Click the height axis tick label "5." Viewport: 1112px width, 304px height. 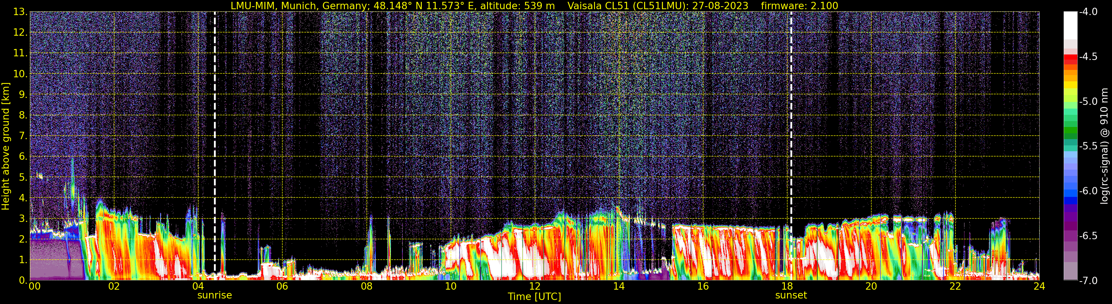click(23, 177)
